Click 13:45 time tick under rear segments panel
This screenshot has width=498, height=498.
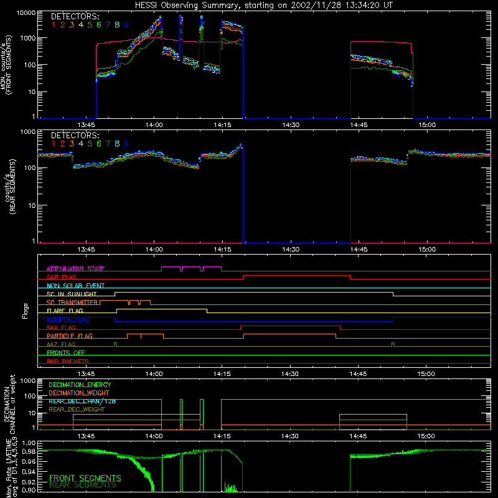[x=86, y=250]
